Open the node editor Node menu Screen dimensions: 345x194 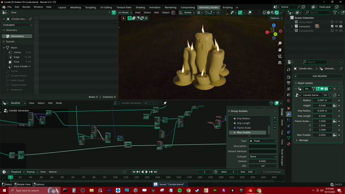[x=59, y=103]
